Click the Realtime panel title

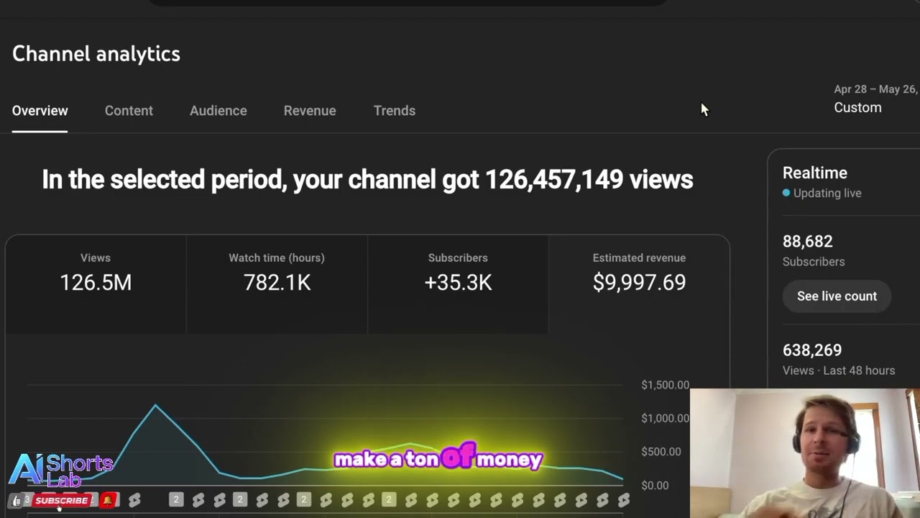[815, 173]
